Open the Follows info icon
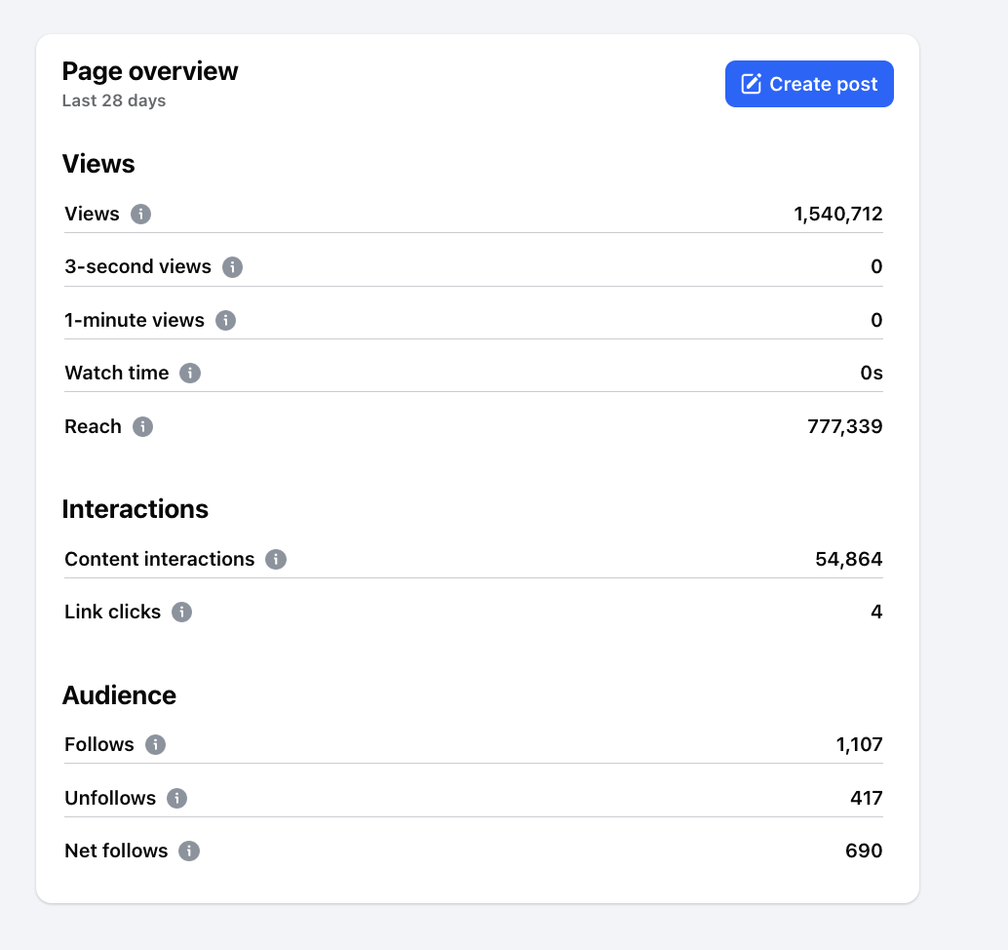 tap(156, 745)
